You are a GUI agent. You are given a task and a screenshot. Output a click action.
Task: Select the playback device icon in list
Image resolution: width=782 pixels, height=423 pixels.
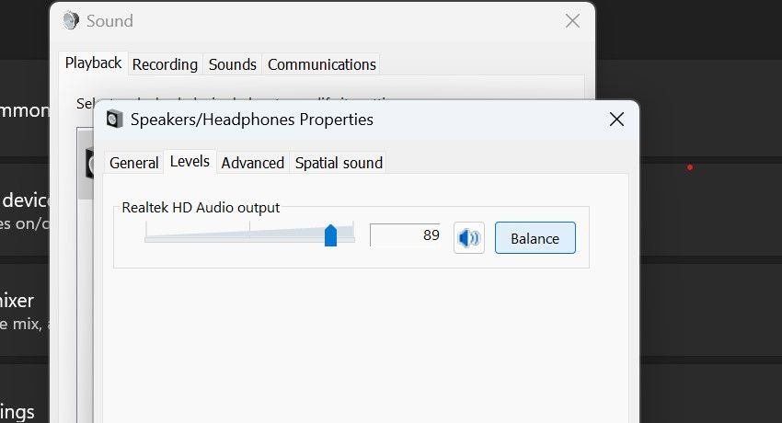tap(86, 164)
